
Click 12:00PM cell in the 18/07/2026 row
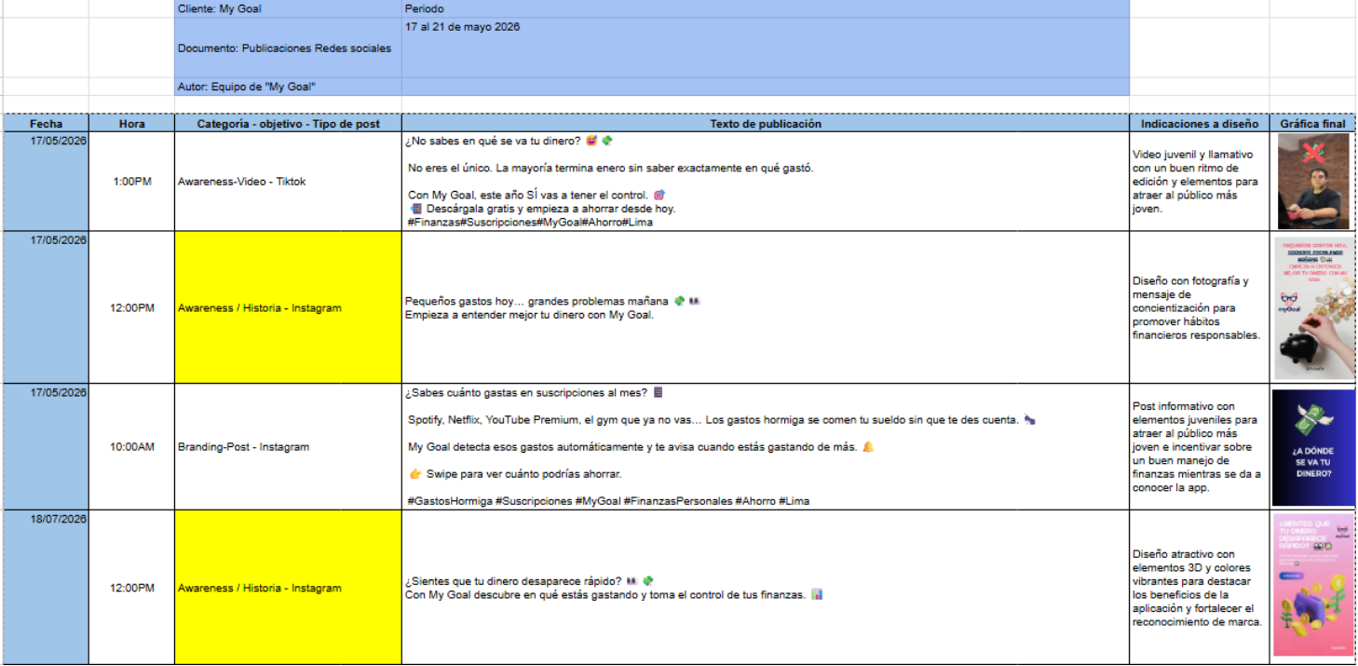point(132,587)
